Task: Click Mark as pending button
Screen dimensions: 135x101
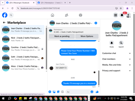Action: [62, 36]
